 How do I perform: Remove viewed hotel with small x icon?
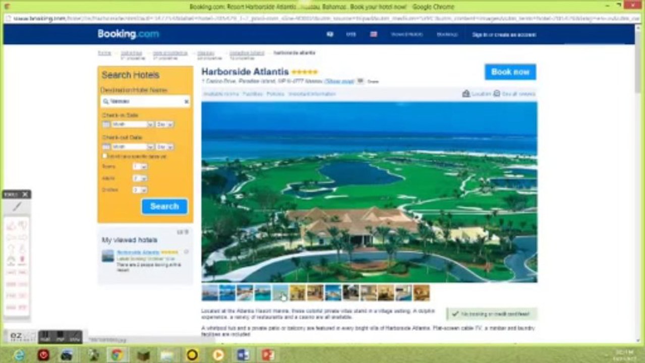[x=186, y=252]
